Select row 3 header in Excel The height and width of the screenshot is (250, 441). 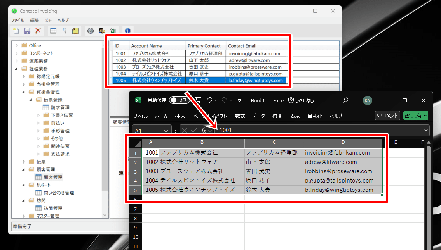(135, 172)
